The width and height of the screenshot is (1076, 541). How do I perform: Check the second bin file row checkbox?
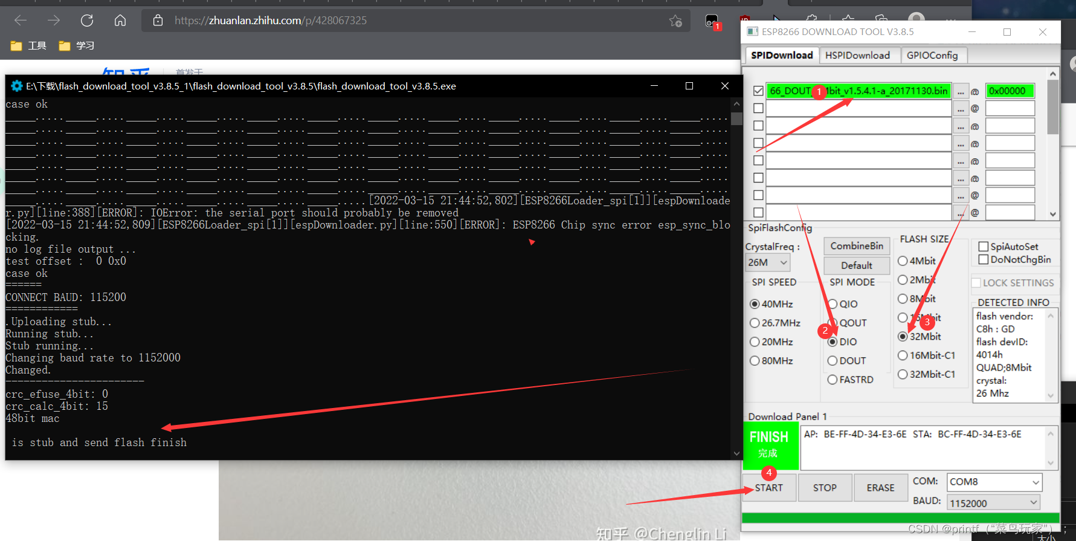(758, 108)
